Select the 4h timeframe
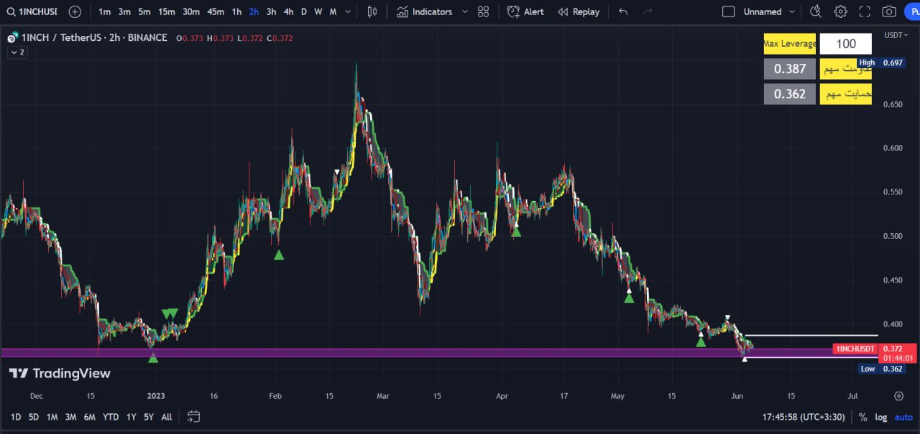 pos(288,11)
